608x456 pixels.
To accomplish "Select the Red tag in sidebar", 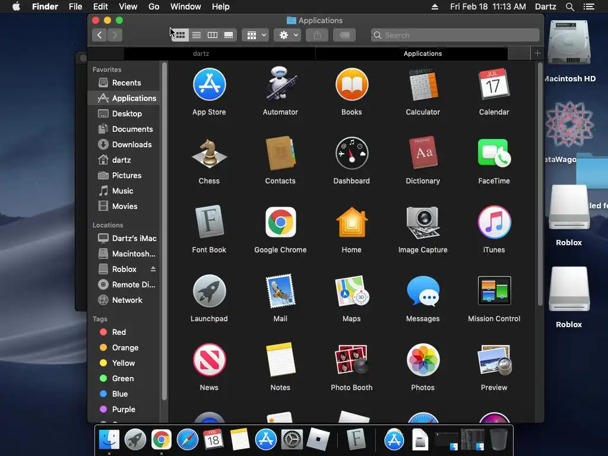I will 124,332.
